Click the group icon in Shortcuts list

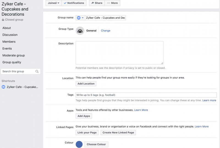click(4, 87)
